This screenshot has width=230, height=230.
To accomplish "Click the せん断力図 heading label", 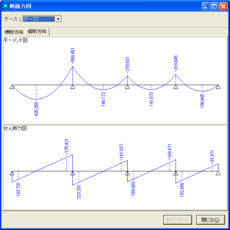I will pyautogui.click(x=15, y=128).
